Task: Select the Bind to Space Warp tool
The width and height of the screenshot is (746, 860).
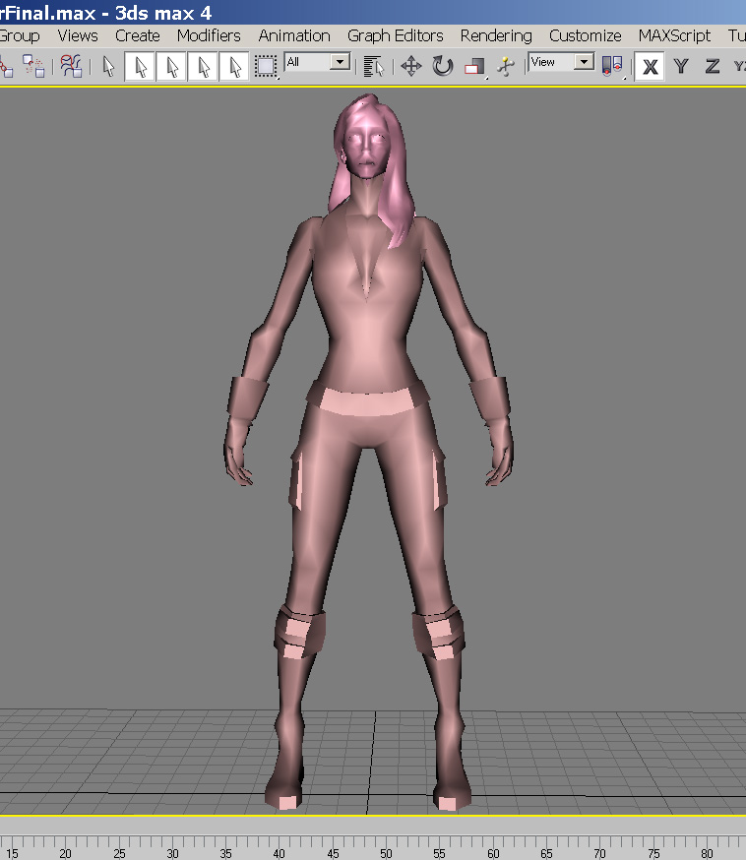Action: click(x=71, y=66)
